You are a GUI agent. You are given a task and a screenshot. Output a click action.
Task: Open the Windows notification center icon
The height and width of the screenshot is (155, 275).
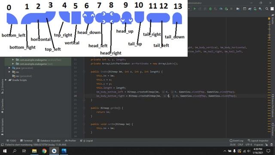pyautogui.click(x=268, y=151)
